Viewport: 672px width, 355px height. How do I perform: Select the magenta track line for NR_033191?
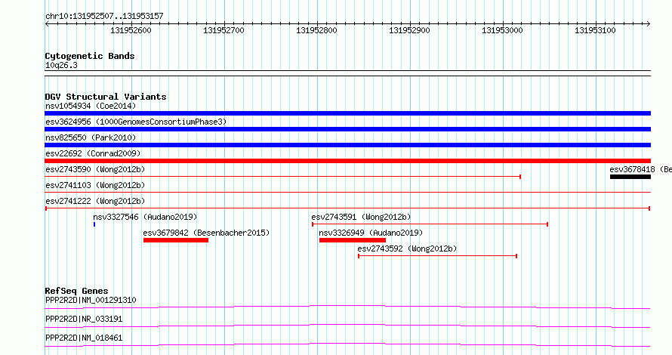[x=347, y=326]
